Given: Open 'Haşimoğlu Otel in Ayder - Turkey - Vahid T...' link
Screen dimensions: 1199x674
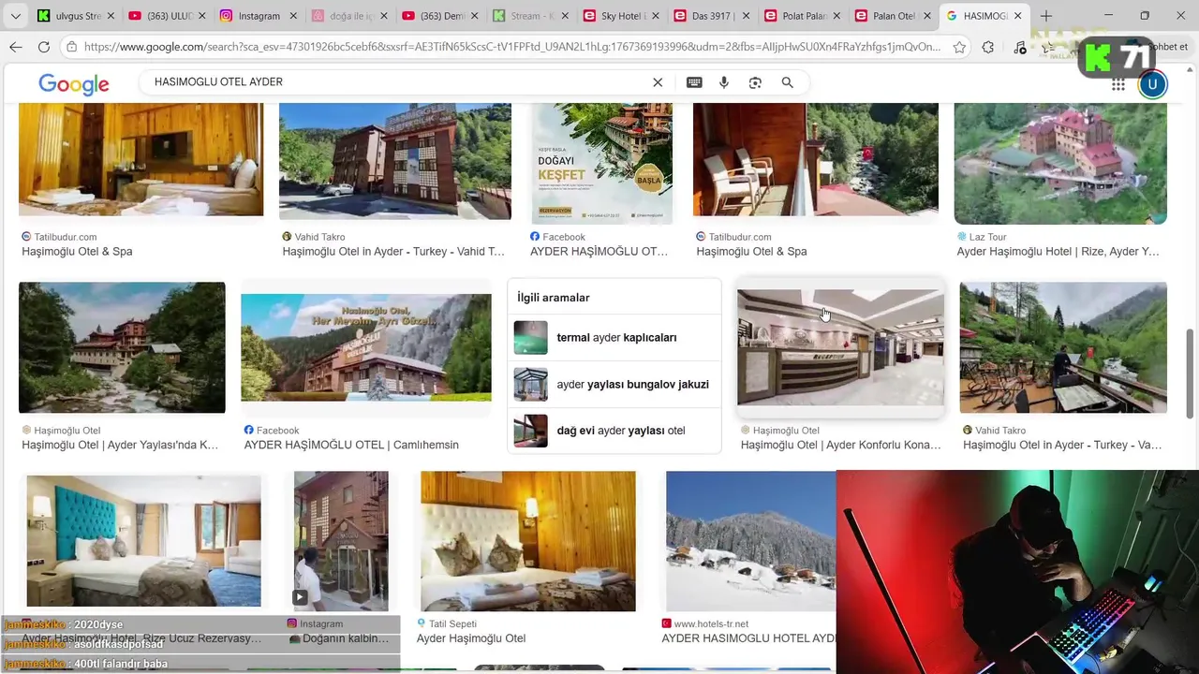Looking at the screenshot, I should [x=393, y=252].
